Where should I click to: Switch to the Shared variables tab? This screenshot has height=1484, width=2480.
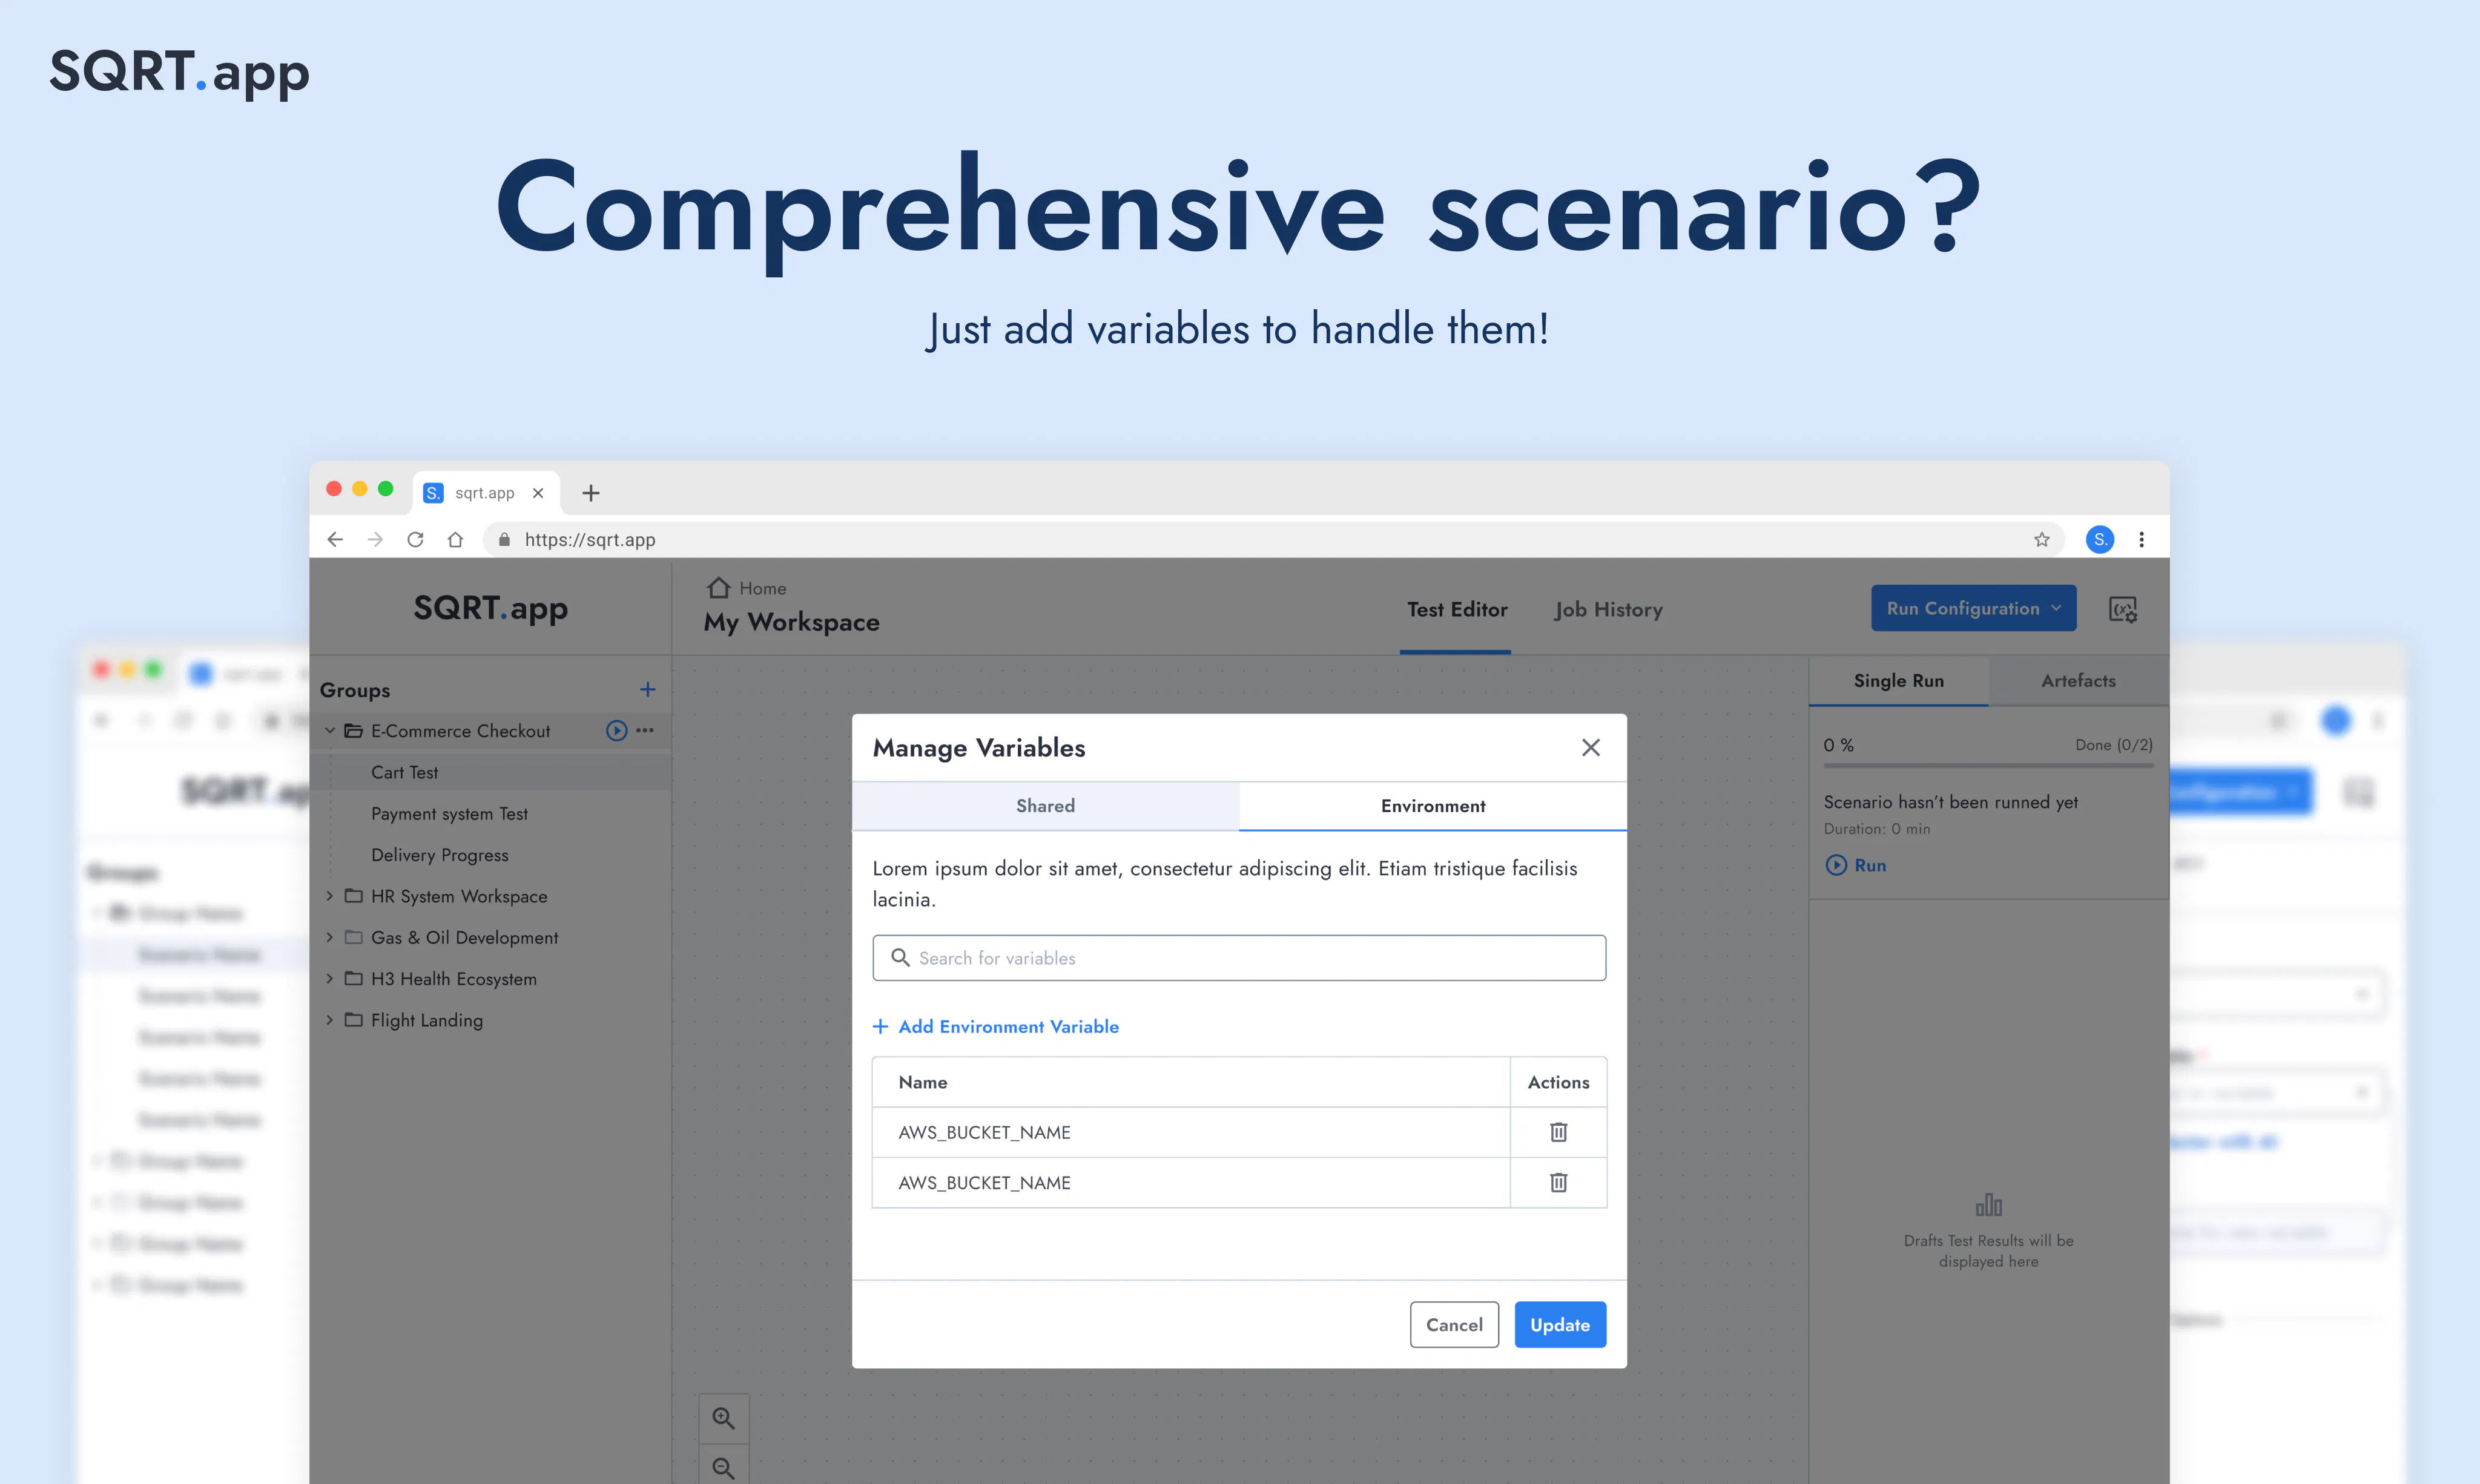(1046, 806)
